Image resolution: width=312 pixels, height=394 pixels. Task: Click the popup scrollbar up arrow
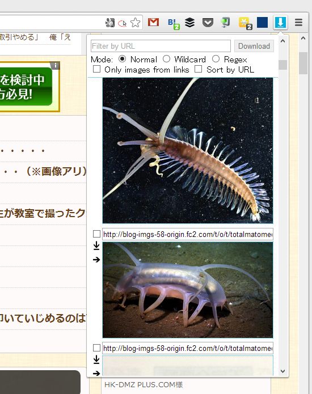click(283, 41)
